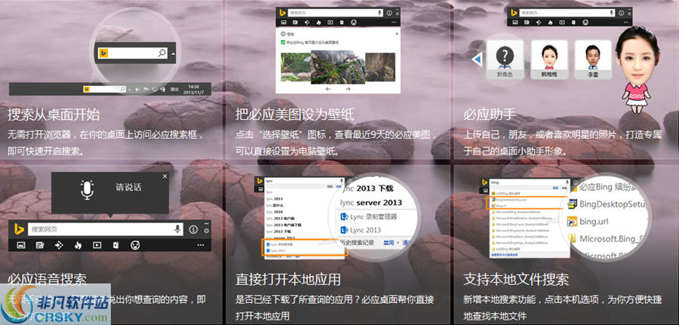Click the 支持本地文件搜索 heading
This screenshot has height=325, width=679.
[516, 279]
